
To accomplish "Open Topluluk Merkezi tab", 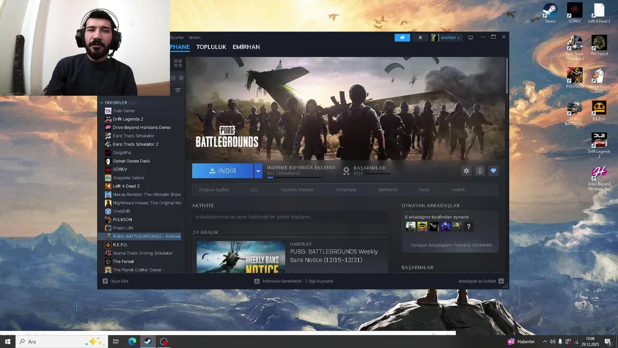I will point(297,189).
